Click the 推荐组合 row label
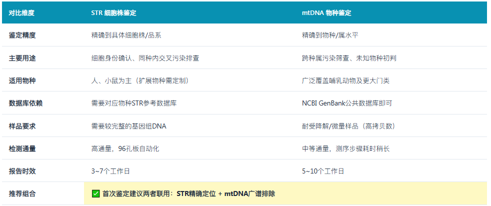491x206 pixels. coord(22,194)
